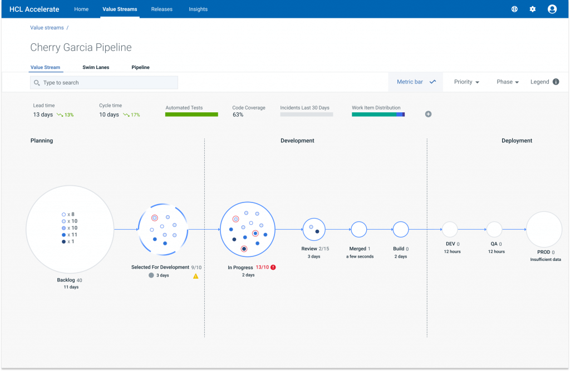Open the globe icon in the header
Screen dimensions: 570x371
coord(514,9)
